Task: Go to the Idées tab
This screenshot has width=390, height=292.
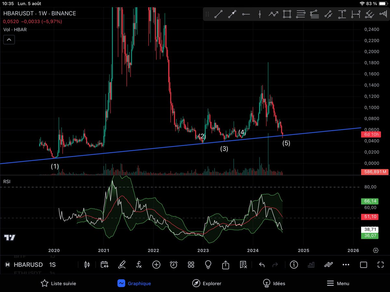Action: coord(274,283)
